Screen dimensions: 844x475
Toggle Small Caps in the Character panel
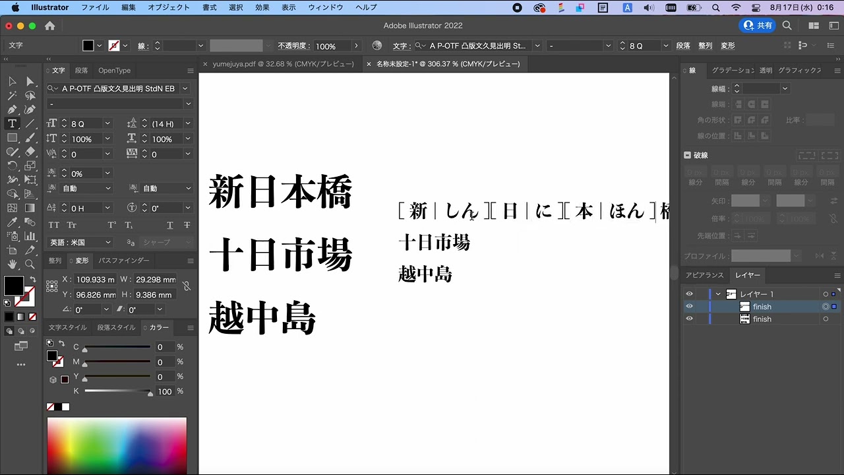pyautogui.click(x=72, y=225)
